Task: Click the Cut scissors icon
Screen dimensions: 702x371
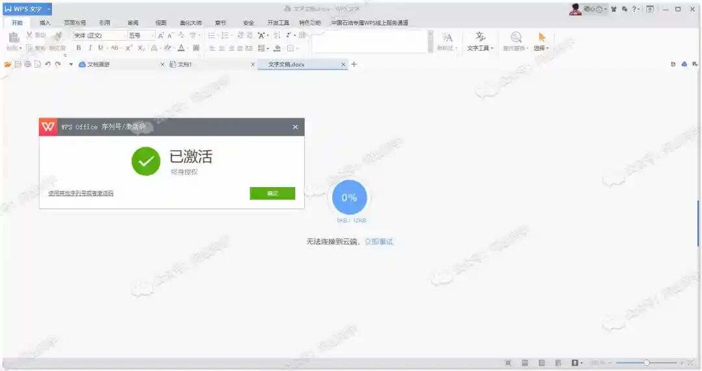Action: click(x=29, y=35)
